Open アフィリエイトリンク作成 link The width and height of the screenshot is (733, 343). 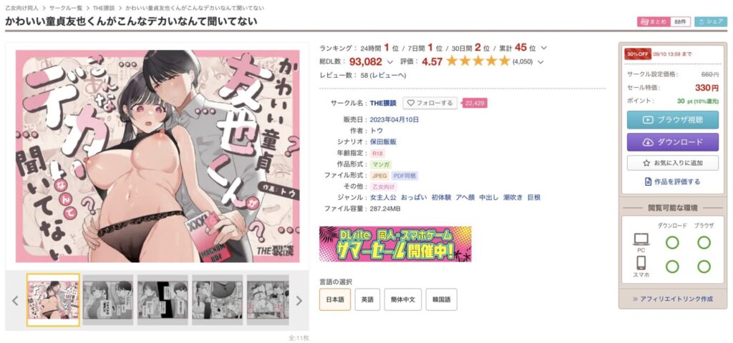tap(673, 299)
